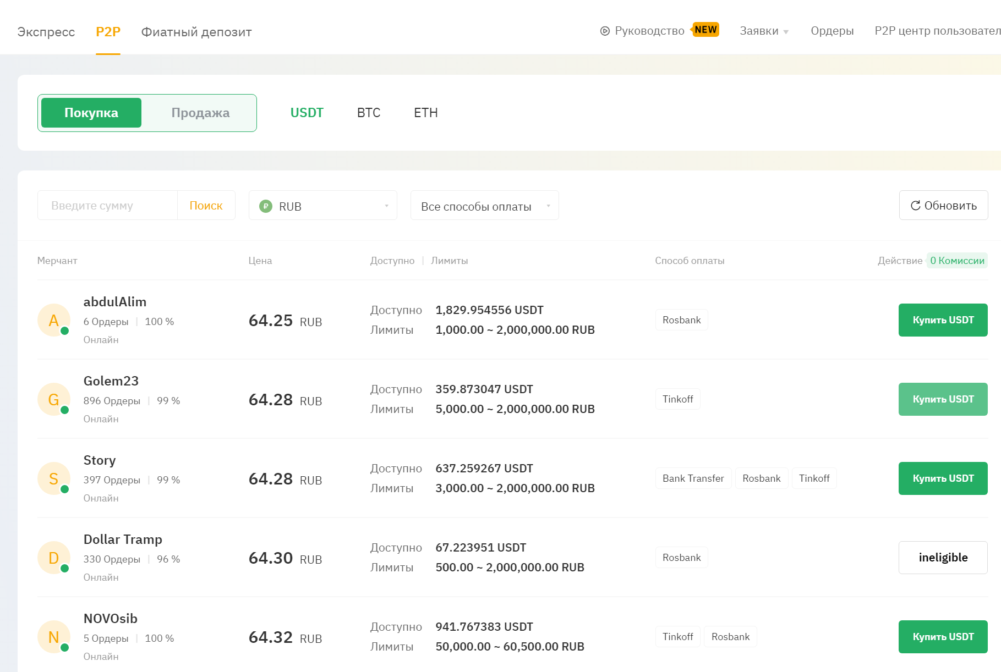Click Dollar Tramp merchant avatar icon
1001x672 pixels.
click(53, 558)
